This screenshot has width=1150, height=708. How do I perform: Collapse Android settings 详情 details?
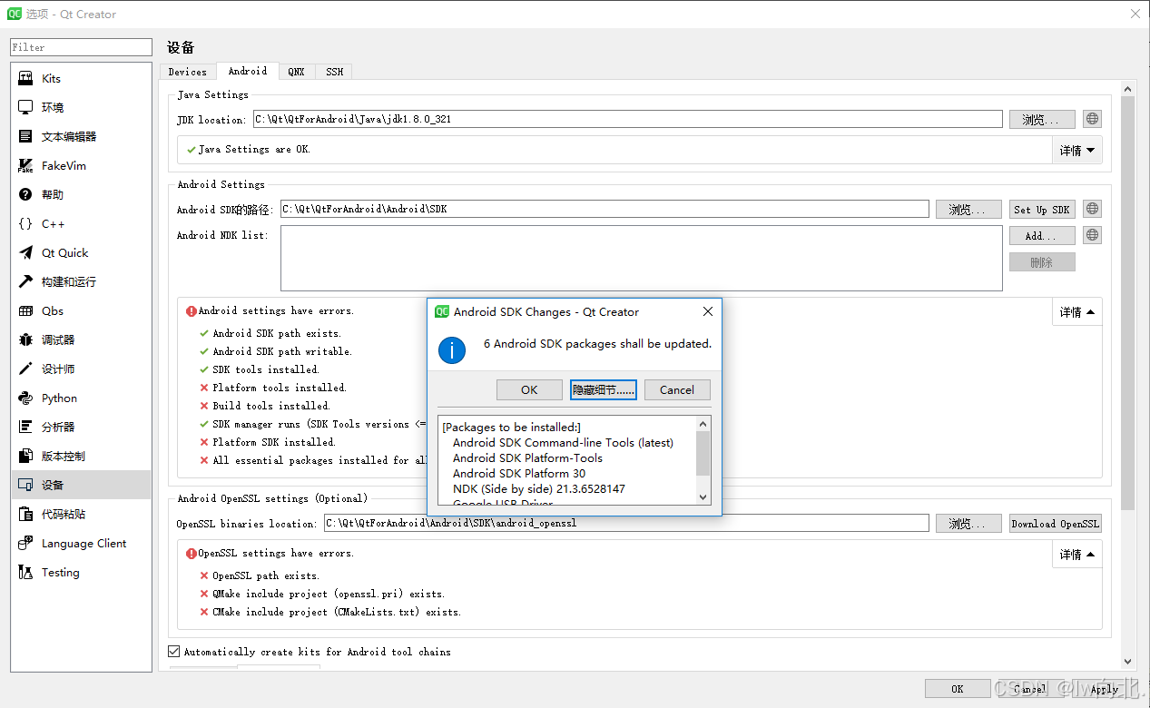[x=1076, y=311]
